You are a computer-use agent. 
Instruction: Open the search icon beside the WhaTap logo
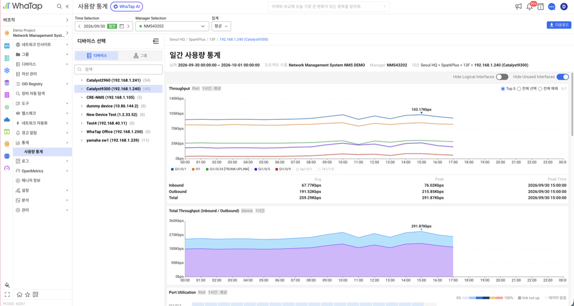point(59,7)
